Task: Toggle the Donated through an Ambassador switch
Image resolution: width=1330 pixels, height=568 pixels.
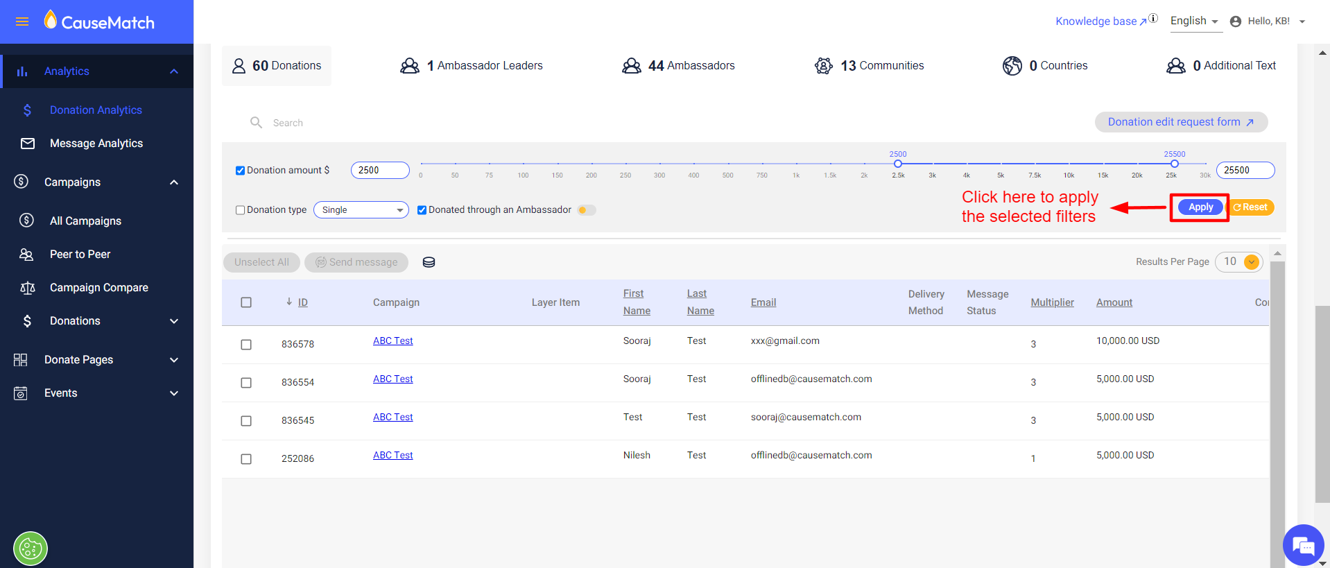Action: click(587, 210)
